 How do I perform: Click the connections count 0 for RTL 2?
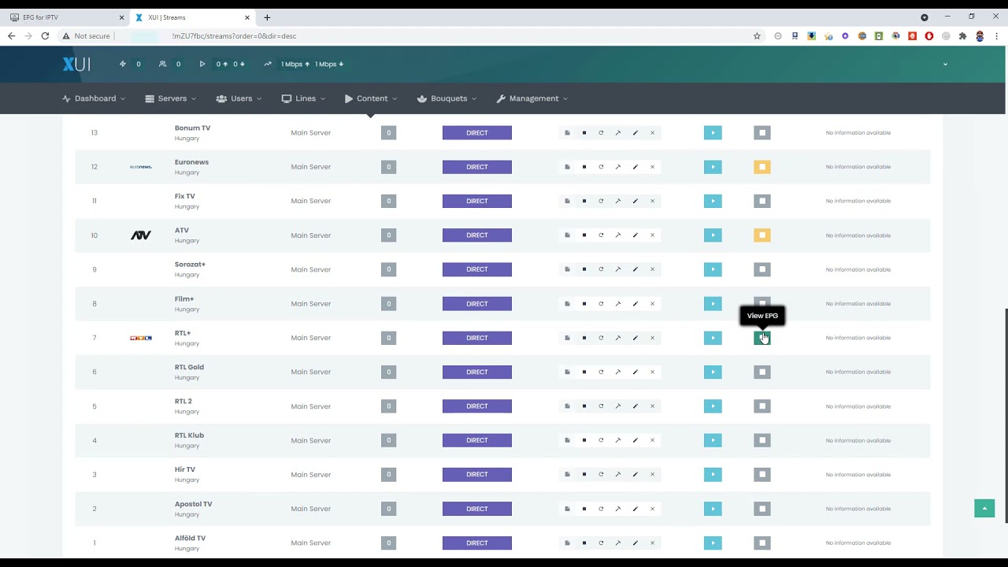coord(388,406)
